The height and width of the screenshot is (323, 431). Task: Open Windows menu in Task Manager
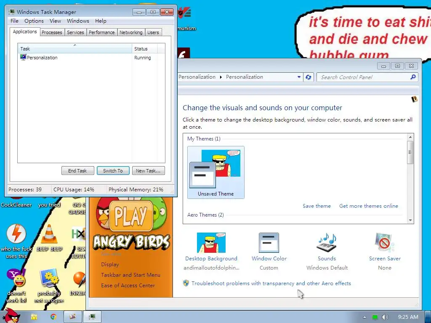coord(78,21)
